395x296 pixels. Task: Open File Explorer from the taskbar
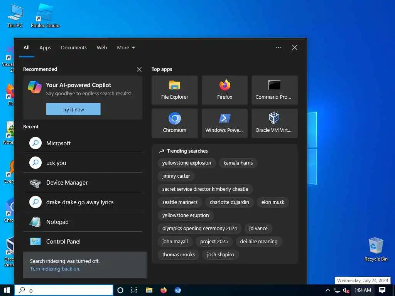[149, 290]
